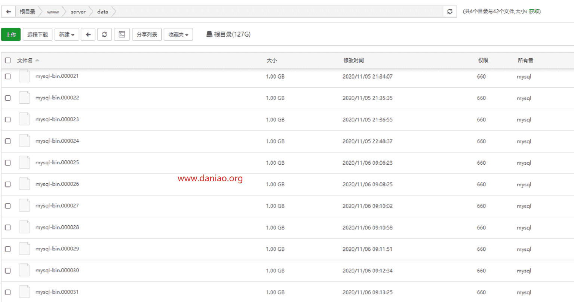Click file icon of mysql-bin.000024
The width and height of the screenshot is (574, 302).
click(x=24, y=141)
